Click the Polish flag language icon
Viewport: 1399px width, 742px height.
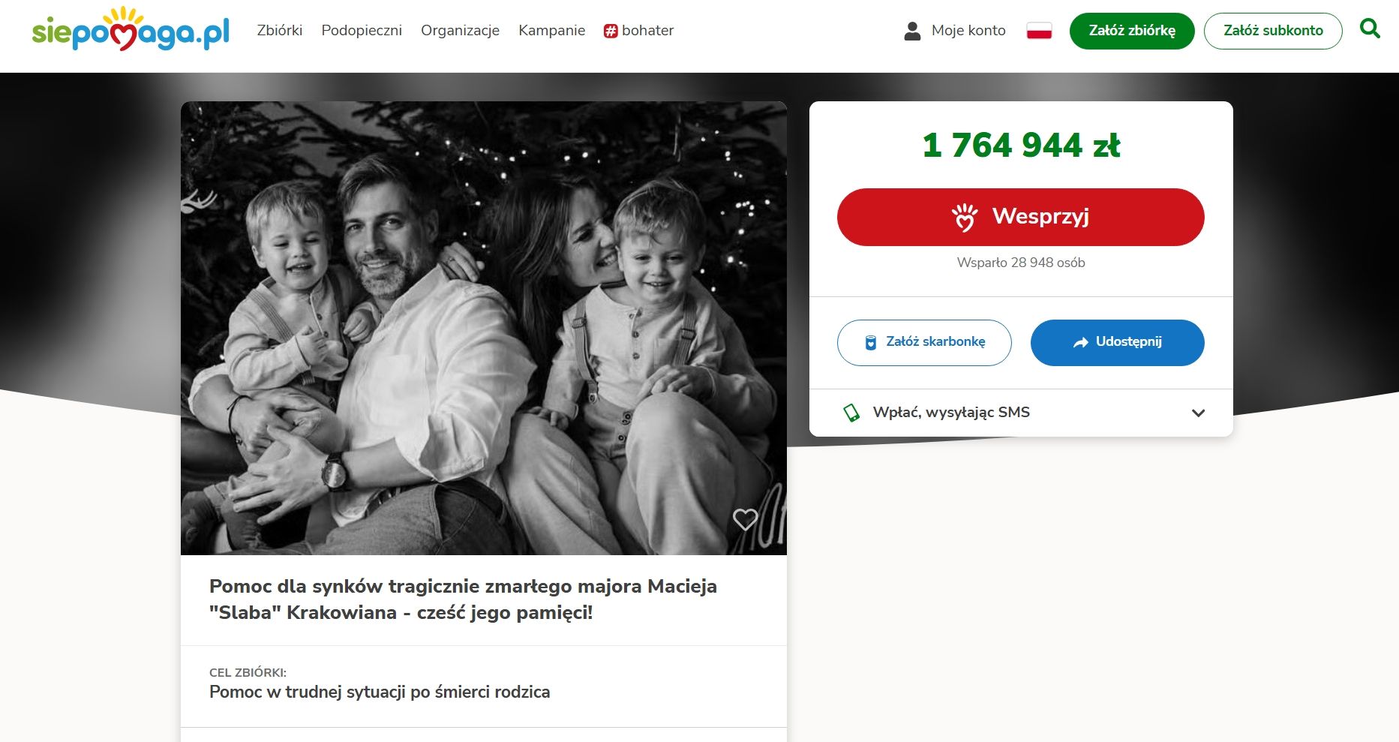tap(1039, 31)
